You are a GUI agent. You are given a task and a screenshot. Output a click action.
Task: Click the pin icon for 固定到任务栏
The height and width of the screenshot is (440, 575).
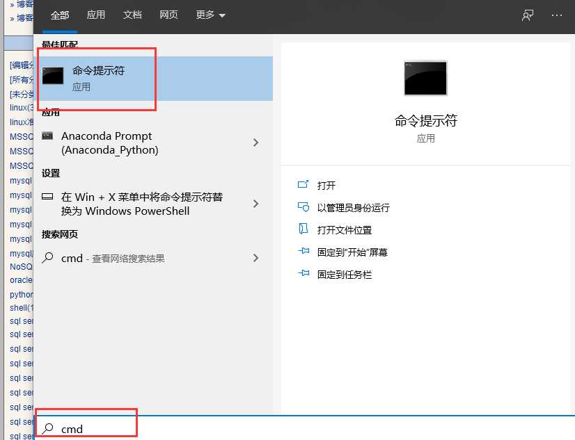click(303, 274)
